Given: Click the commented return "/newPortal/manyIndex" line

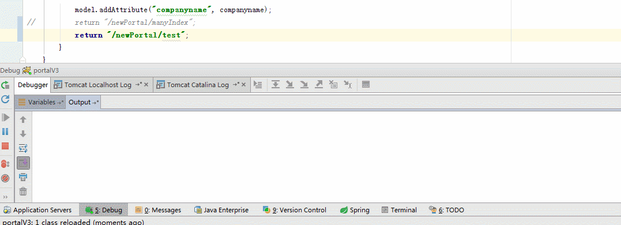Looking at the screenshot, I should [x=136, y=22].
